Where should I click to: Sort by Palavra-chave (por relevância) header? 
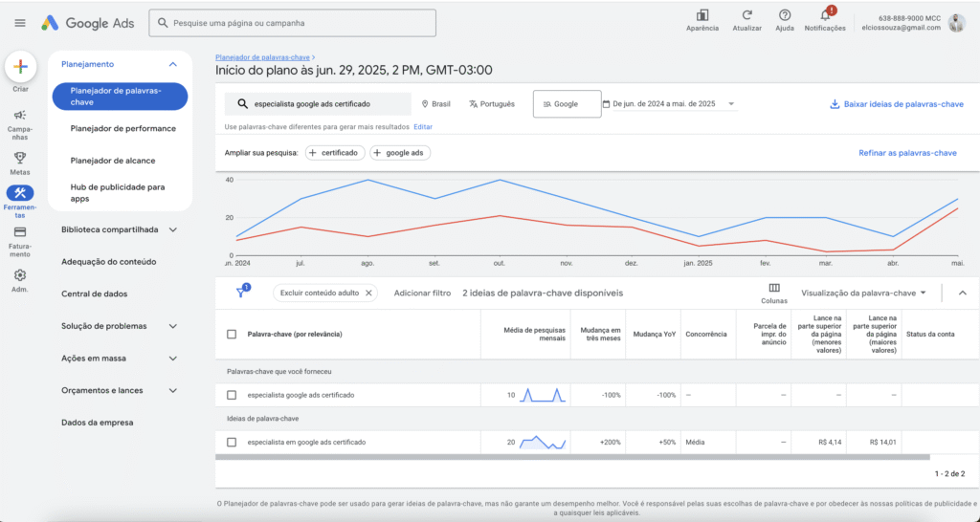pyautogui.click(x=295, y=335)
